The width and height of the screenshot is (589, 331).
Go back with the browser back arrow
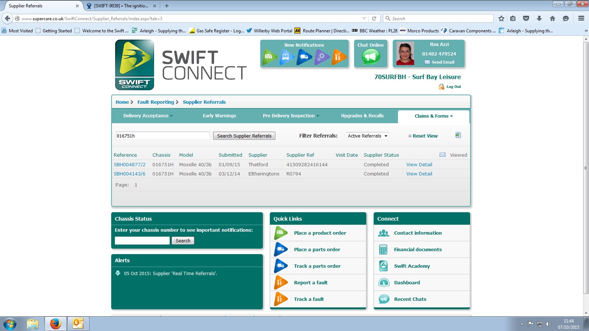[x=7, y=18]
